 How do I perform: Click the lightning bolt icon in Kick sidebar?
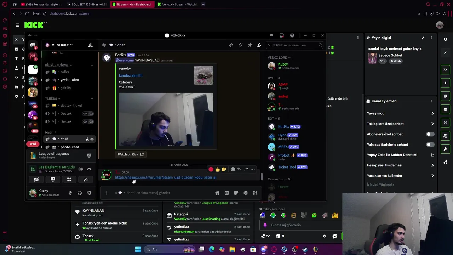(446, 83)
